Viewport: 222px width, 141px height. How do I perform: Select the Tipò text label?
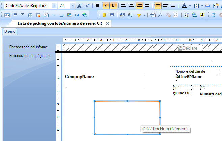coord(183,87)
